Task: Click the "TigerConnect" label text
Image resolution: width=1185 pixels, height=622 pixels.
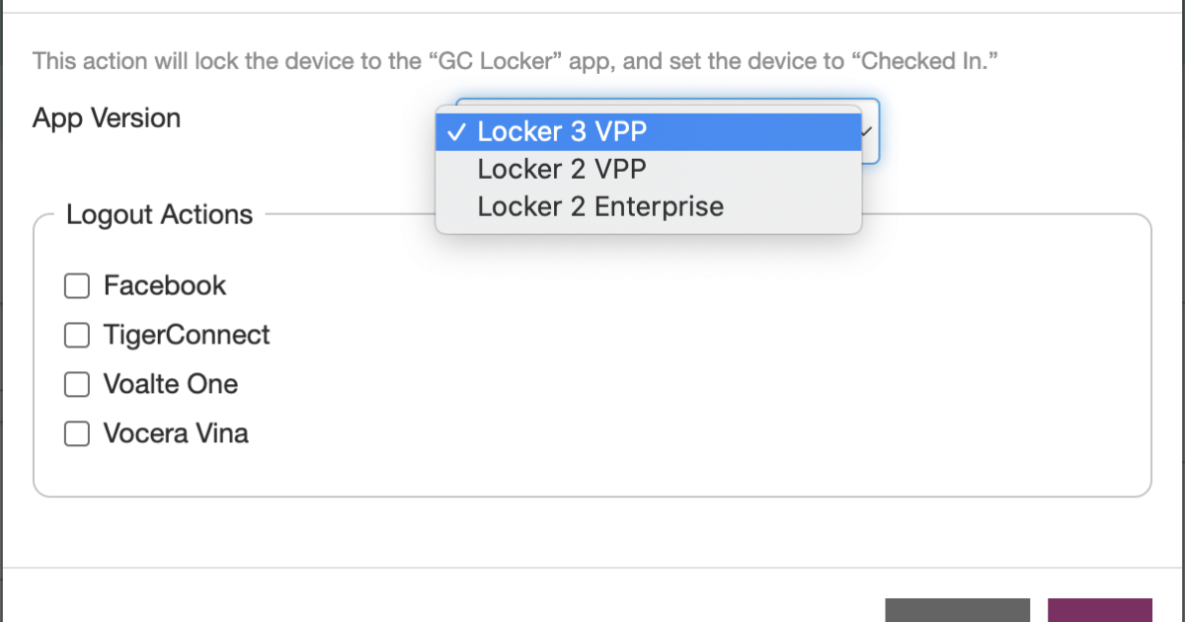Action: click(187, 335)
